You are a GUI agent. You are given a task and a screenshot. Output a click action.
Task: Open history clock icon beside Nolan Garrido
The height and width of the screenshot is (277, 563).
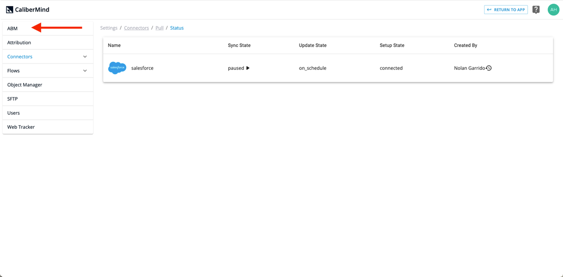click(489, 68)
